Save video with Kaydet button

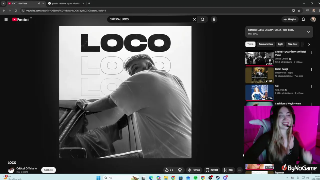[x=212, y=170]
